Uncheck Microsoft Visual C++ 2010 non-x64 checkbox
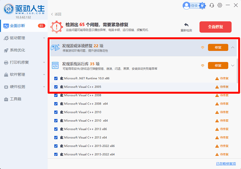Image resolution: width=241 pixels, height=169 pixels. click(56, 112)
